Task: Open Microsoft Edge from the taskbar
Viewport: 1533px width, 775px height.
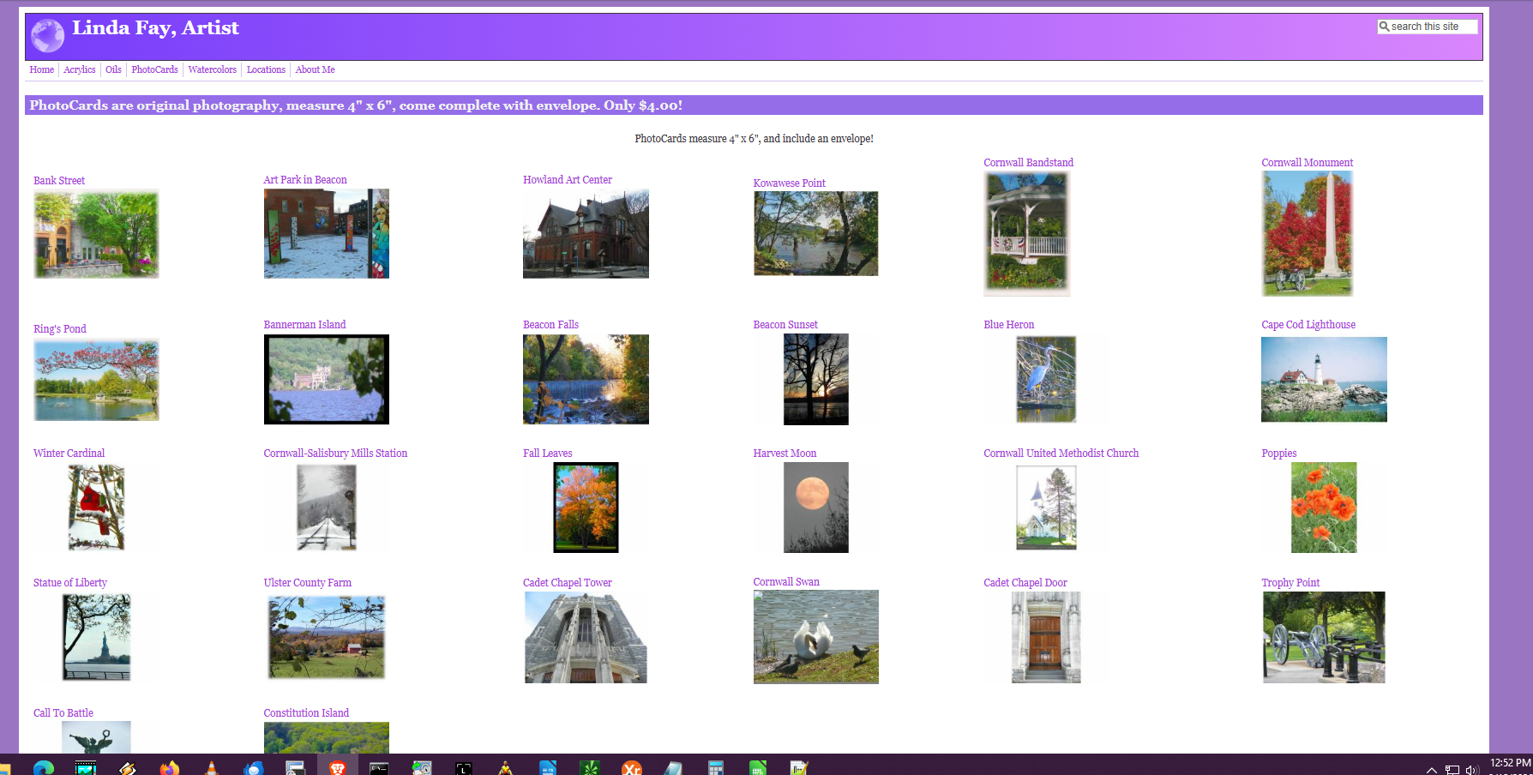Action: click(44, 767)
